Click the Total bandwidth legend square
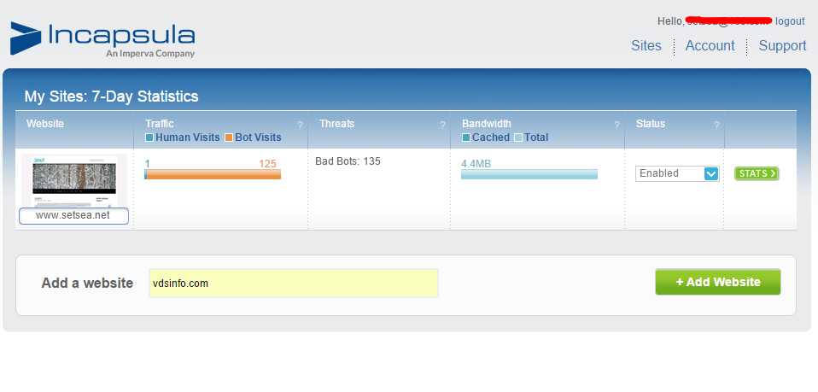Image resolution: width=818 pixels, height=392 pixels. click(518, 137)
